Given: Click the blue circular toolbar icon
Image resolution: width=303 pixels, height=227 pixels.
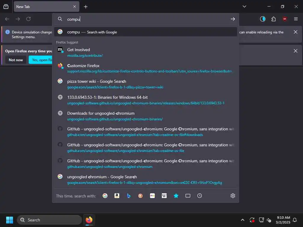Looking at the screenshot, I should 263,19.
